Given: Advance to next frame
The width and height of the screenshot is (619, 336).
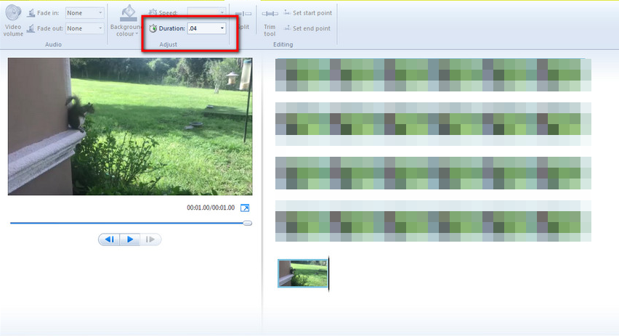Looking at the screenshot, I should click(x=150, y=239).
